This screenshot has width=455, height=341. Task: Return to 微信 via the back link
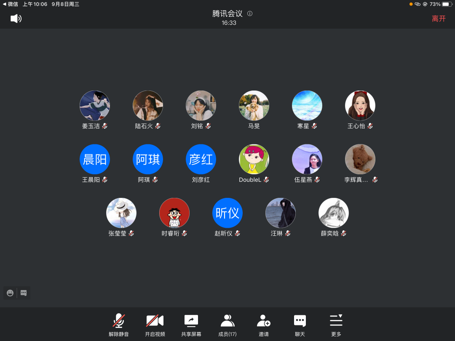(x=11, y=4)
